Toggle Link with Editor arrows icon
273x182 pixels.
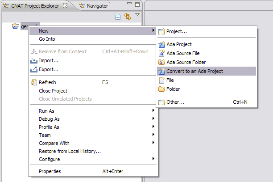pos(128,17)
